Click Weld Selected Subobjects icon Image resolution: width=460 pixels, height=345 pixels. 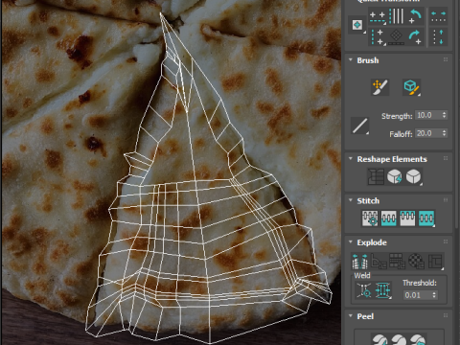click(383, 290)
